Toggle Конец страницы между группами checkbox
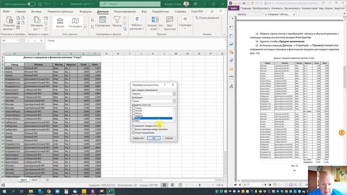Screen dimensions: 347x195 point(133,129)
